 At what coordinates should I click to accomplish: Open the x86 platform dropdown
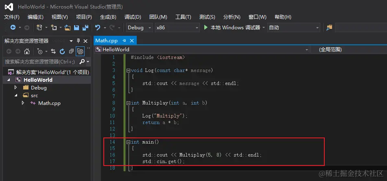(177, 28)
